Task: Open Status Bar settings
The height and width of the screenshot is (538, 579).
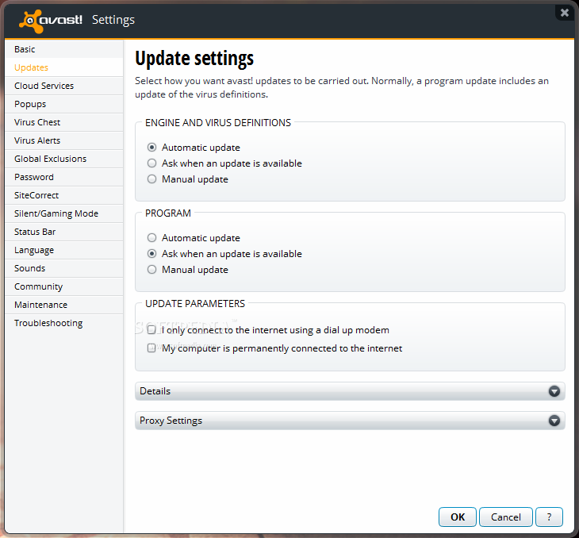Action: coord(64,232)
